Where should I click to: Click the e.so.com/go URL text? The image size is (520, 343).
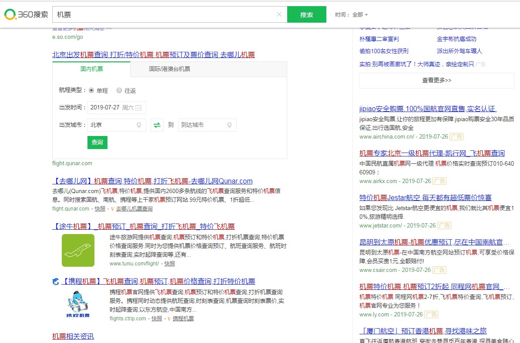pyautogui.click(x=67, y=37)
